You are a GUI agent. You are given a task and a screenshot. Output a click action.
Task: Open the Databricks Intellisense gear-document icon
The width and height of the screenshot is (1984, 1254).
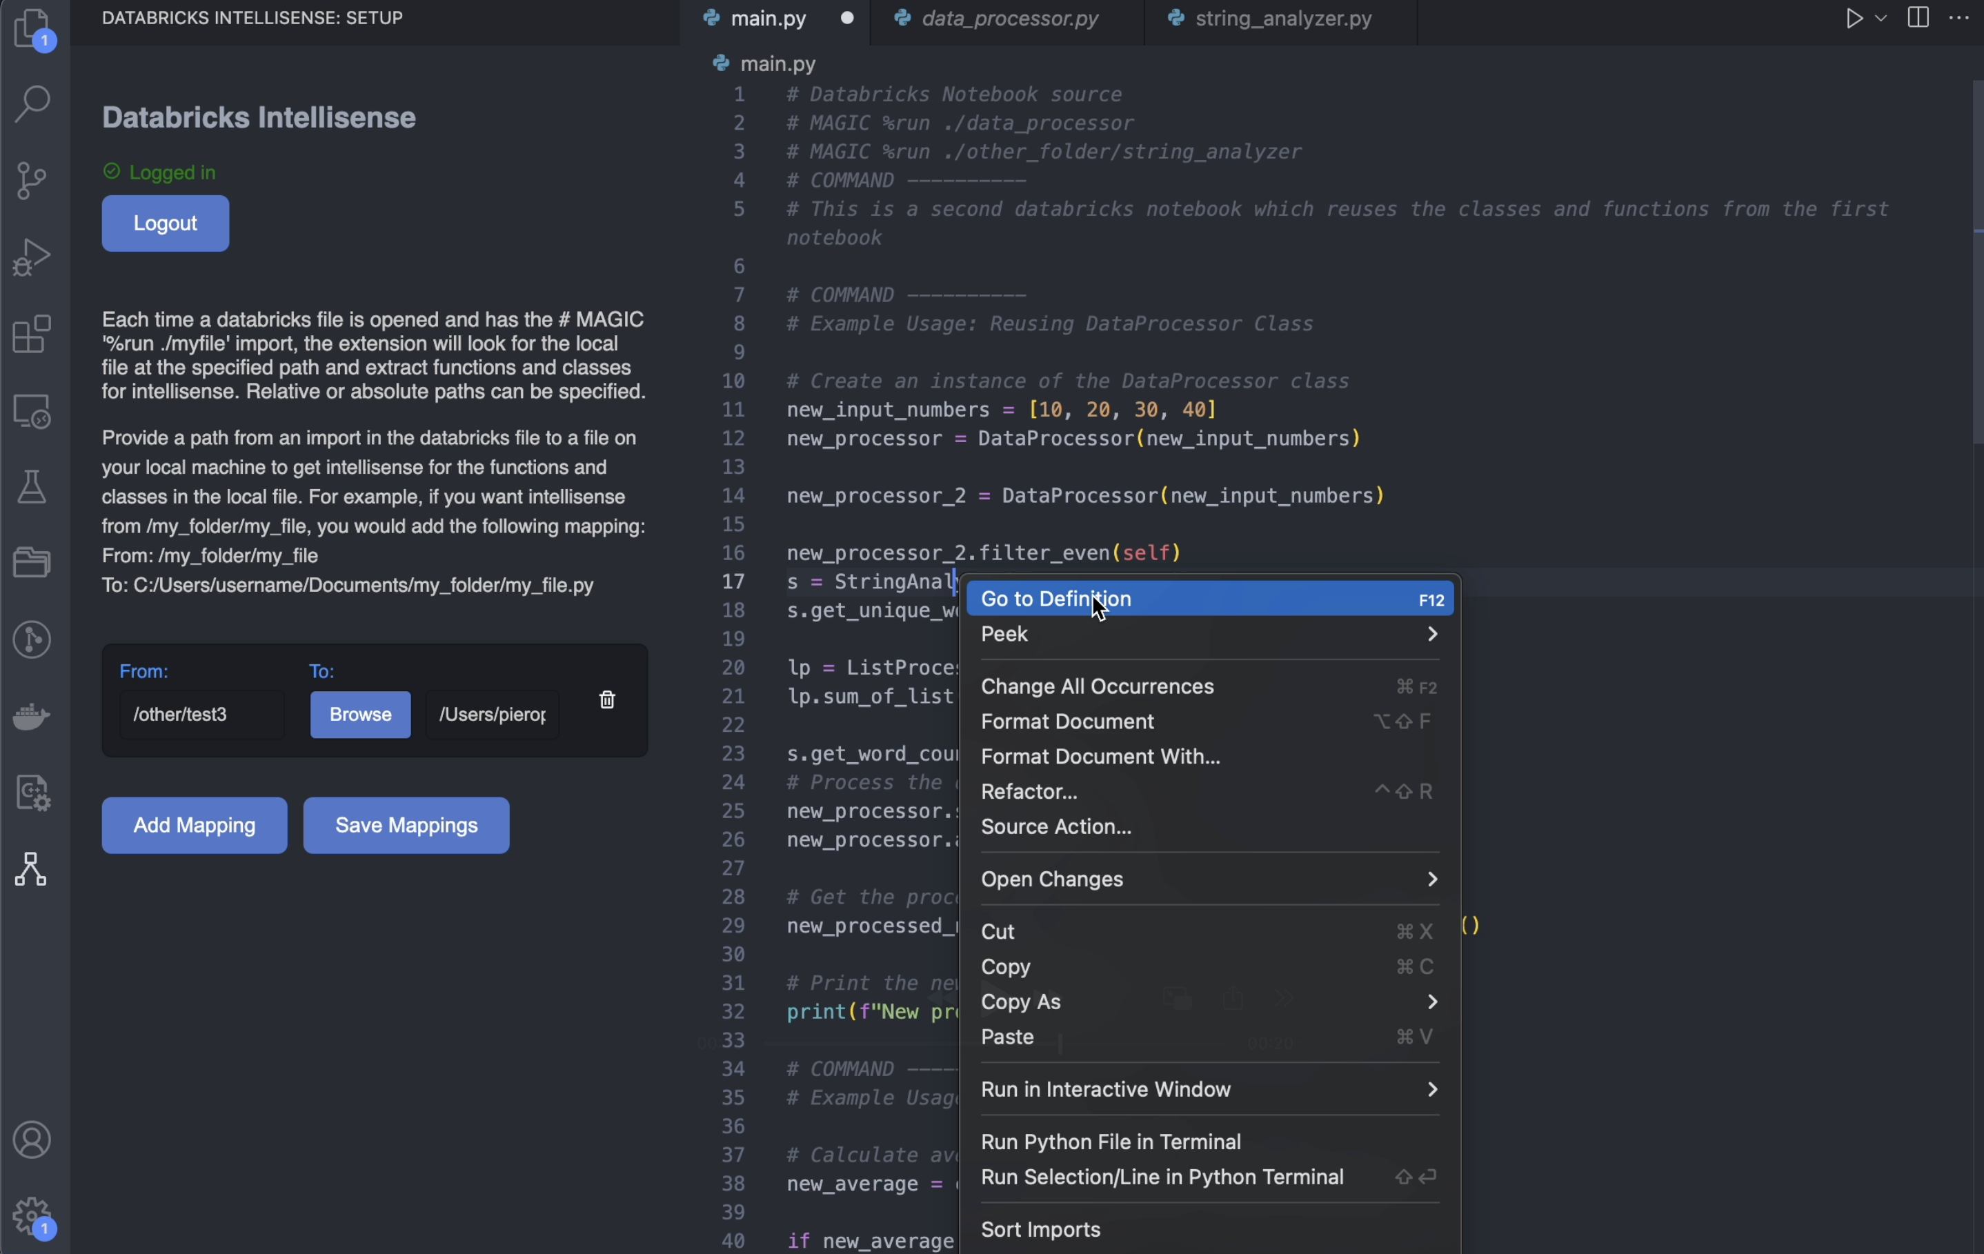[x=32, y=793]
